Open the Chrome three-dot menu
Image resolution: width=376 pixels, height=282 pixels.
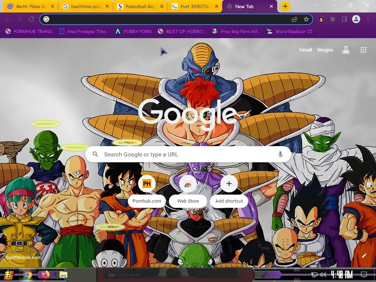pyautogui.click(x=368, y=19)
